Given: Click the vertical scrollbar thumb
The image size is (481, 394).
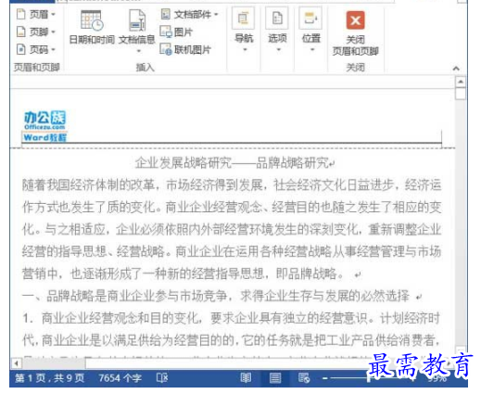Looking at the screenshot, I should click(461, 94).
